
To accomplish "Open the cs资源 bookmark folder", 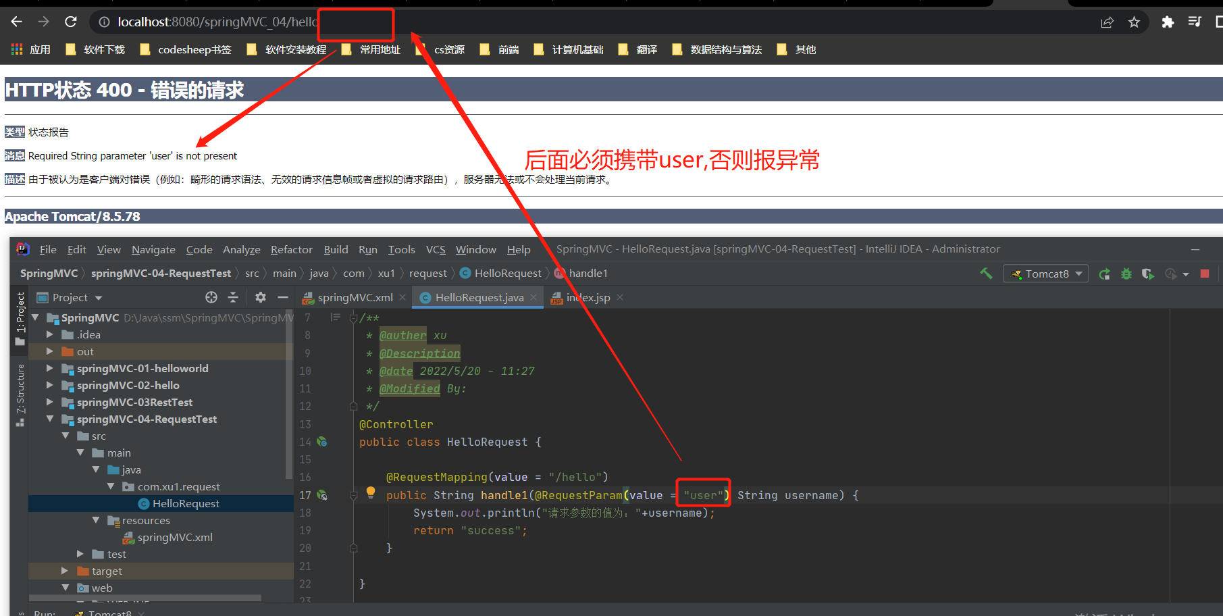I will pyautogui.click(x=440, y=49).
